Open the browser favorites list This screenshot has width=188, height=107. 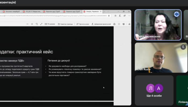click(x=115, y=16)
